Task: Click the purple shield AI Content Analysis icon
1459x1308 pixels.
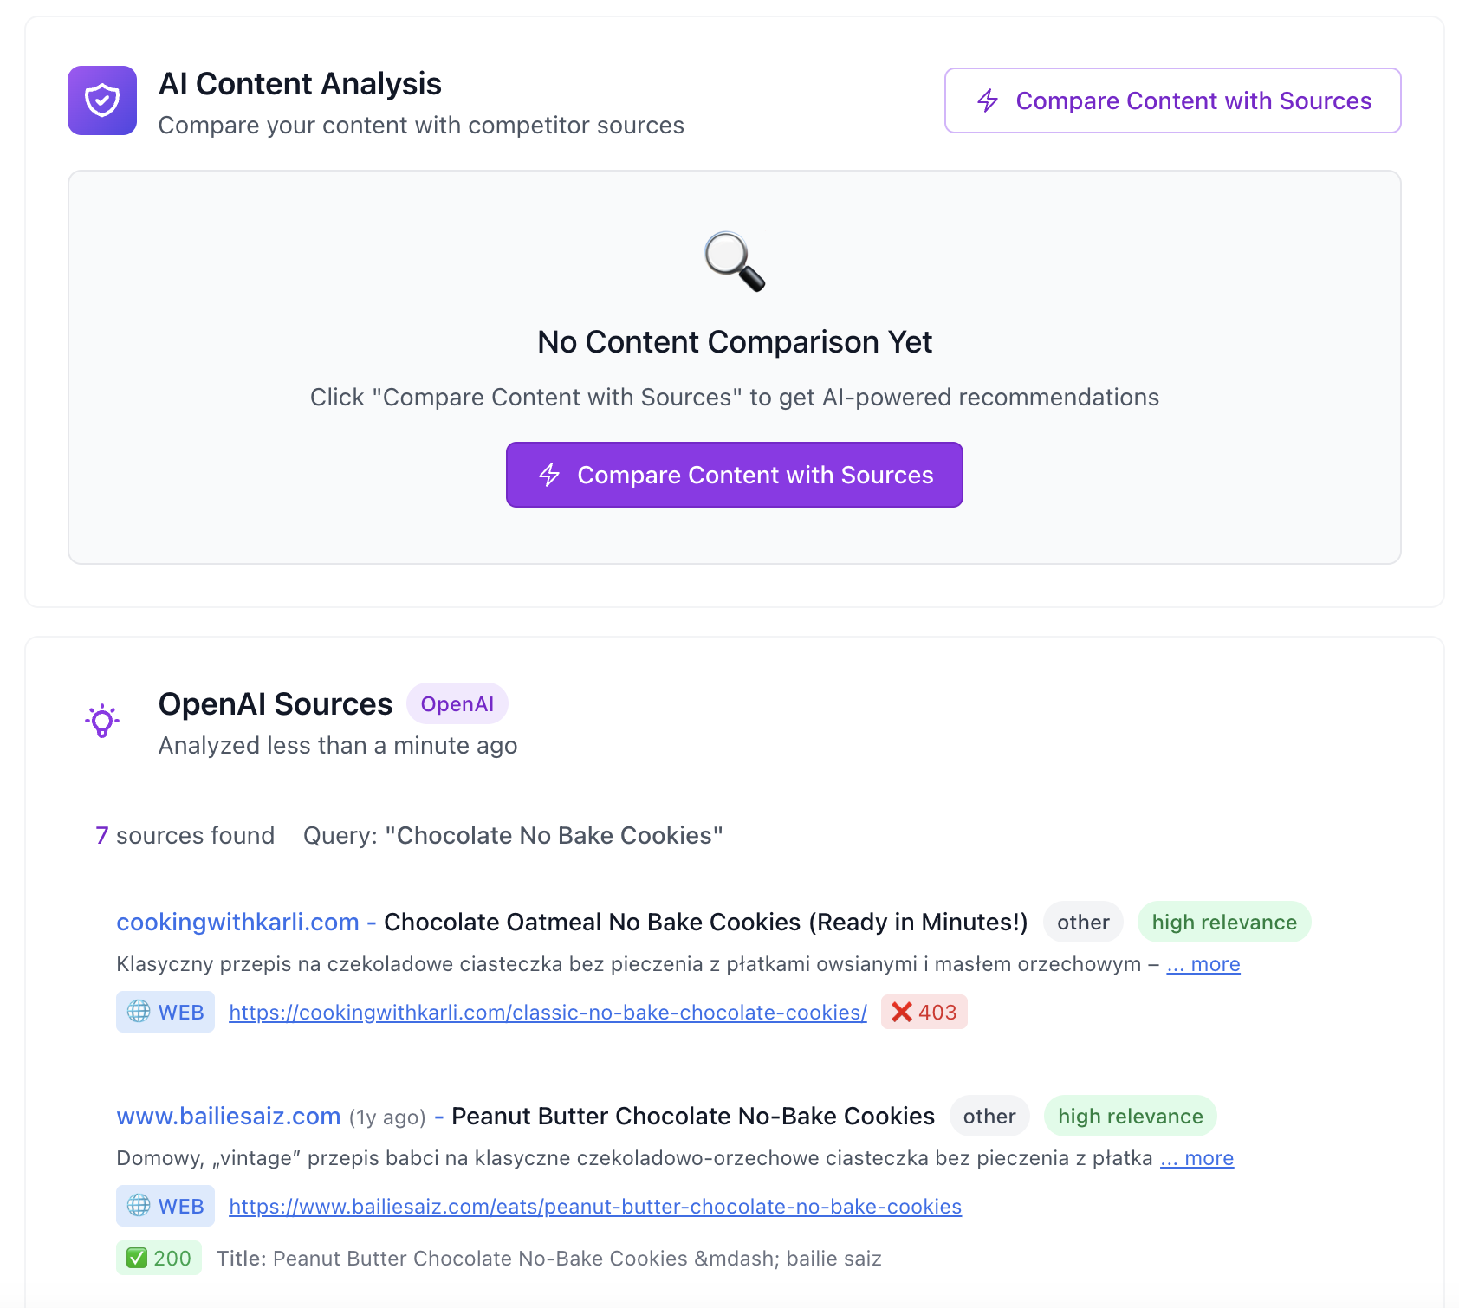Action: (102, 100)
